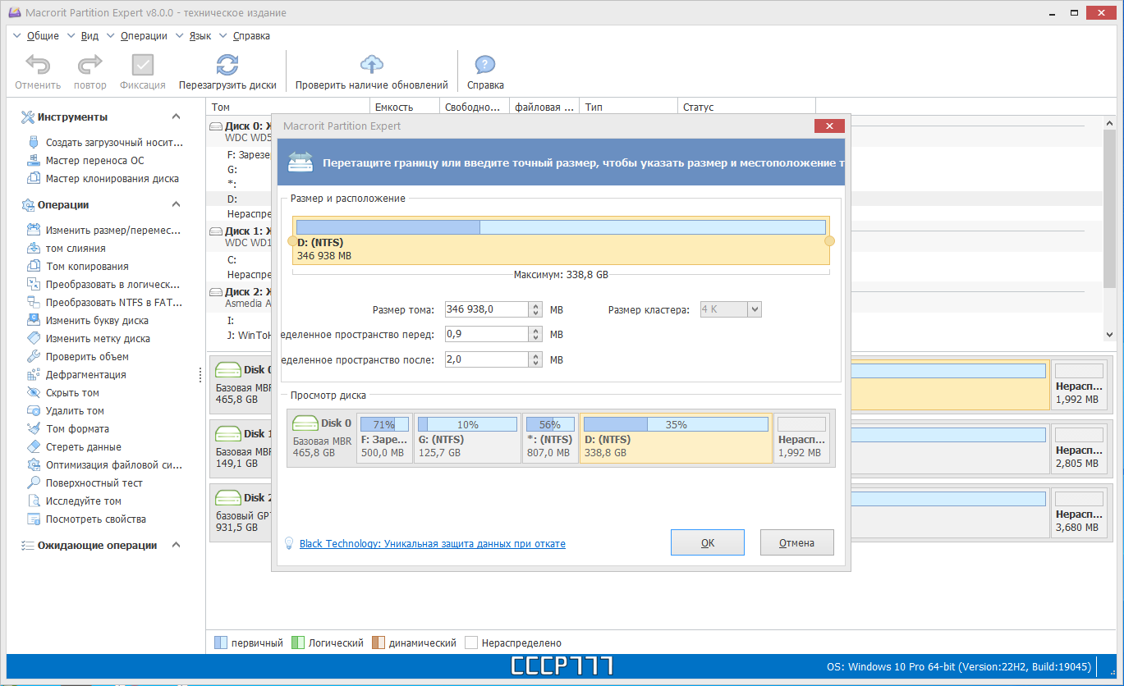
Task: Run Проверить объем operation
Action: click(78, 357)
